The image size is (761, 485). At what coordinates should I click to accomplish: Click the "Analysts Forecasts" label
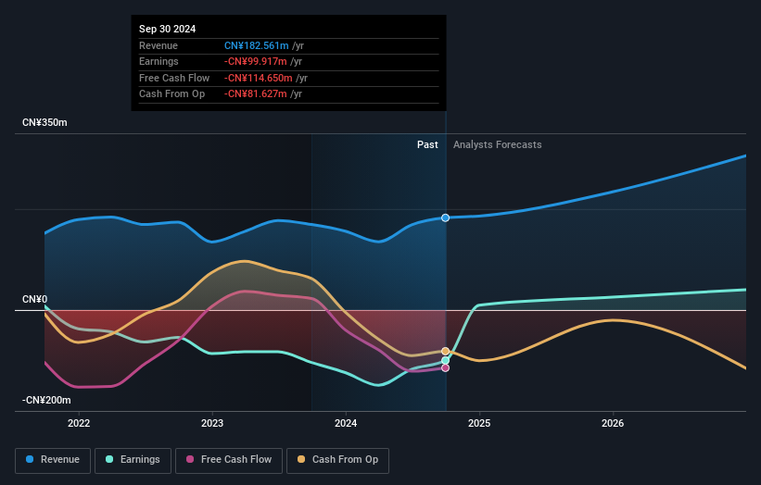[497, 144]
